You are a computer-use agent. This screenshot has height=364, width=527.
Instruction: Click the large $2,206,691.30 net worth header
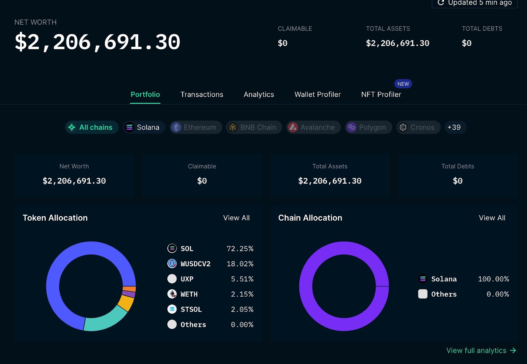point(97,42)
